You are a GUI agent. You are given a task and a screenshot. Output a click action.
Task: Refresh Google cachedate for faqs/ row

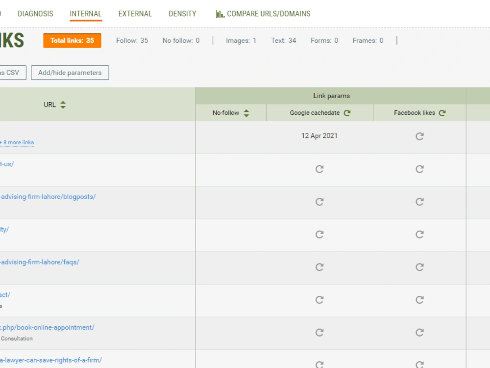(319, 267)
